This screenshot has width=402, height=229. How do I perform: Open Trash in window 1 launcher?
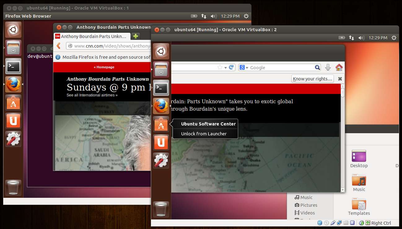(13, 188)
